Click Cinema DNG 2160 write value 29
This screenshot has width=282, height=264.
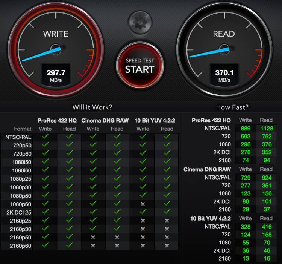pyautogui.click(x=246, y=209)
